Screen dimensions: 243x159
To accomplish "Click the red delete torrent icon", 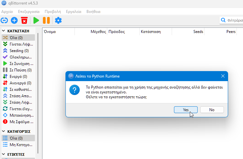I will (x=24, y=20).
